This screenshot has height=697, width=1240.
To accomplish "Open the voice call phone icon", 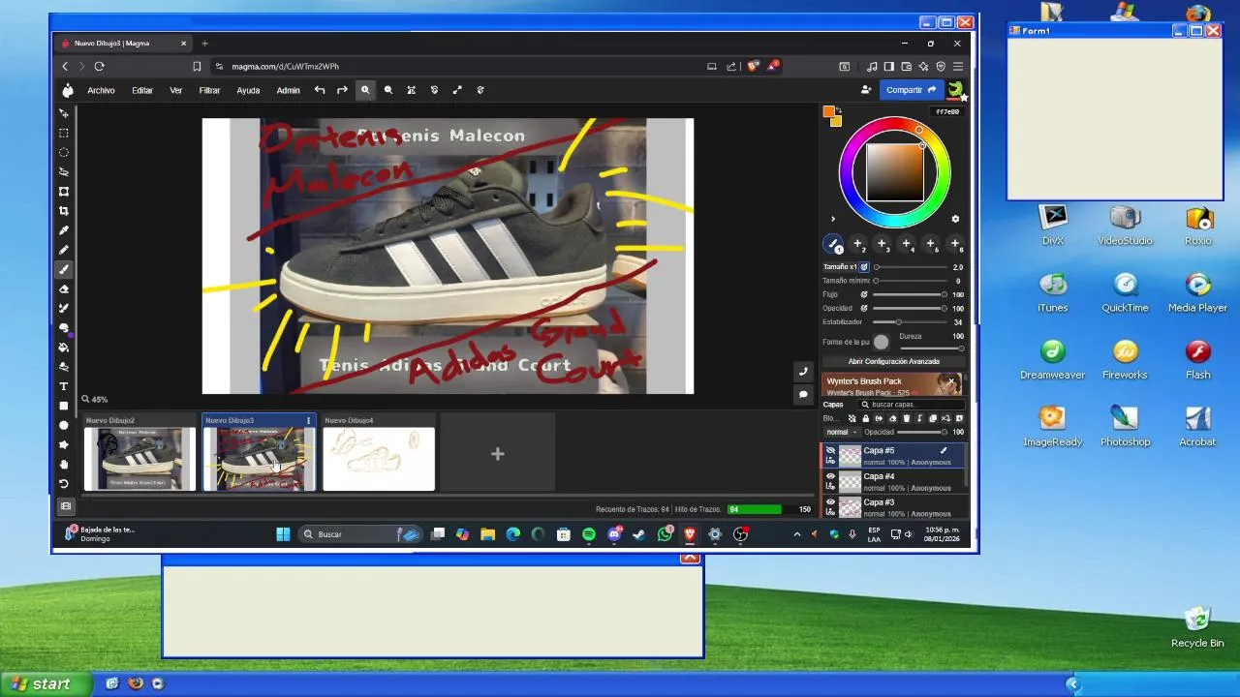I will point(802,372).
